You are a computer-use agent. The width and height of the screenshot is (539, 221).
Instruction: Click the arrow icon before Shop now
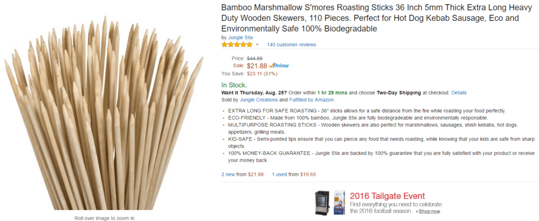[417, 212]
